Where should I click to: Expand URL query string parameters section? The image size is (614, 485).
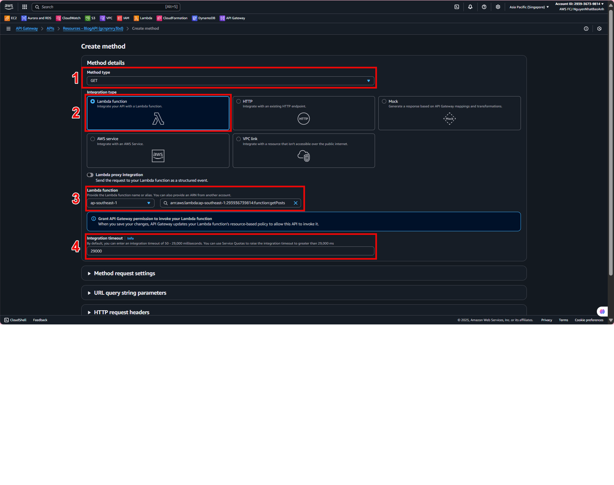(x=130, y=293)
